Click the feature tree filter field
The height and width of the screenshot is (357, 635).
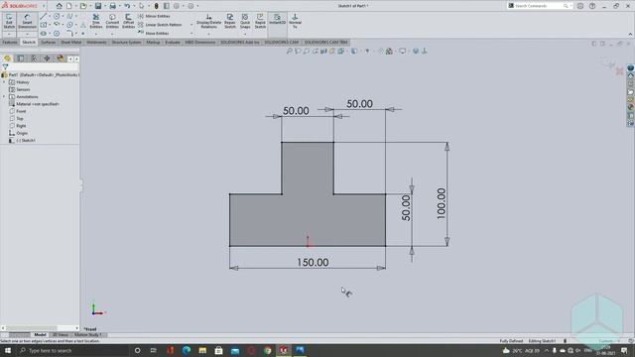pos(43,67)
